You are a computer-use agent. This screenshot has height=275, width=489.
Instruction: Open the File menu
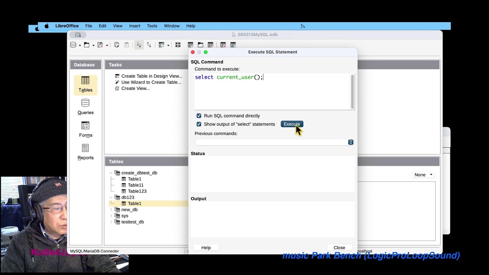point(89,26)
